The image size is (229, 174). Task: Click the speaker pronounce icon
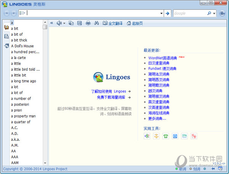coord(59,23)
